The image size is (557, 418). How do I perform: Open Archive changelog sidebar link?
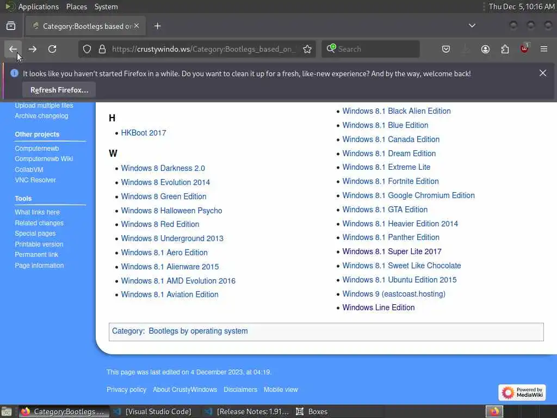[41, 116]
